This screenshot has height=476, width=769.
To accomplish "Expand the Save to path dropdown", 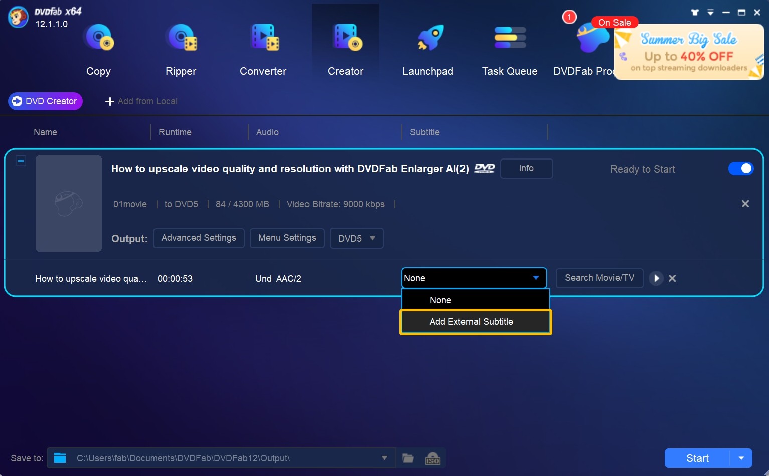I will pos(384,458).
